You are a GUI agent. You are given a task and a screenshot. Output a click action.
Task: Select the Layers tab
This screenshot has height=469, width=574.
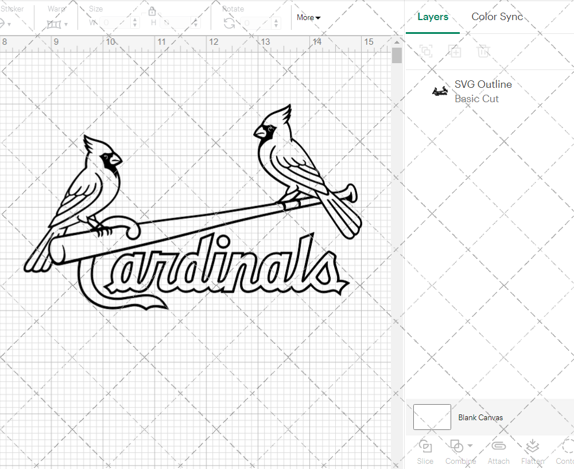coord(433,17)
